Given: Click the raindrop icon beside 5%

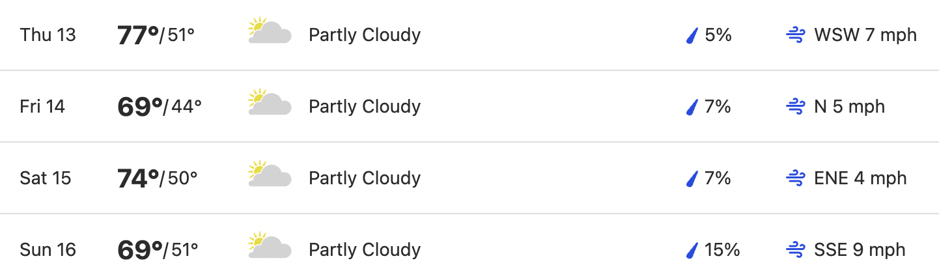Looking at the screenshot, I should click(692, 35).
